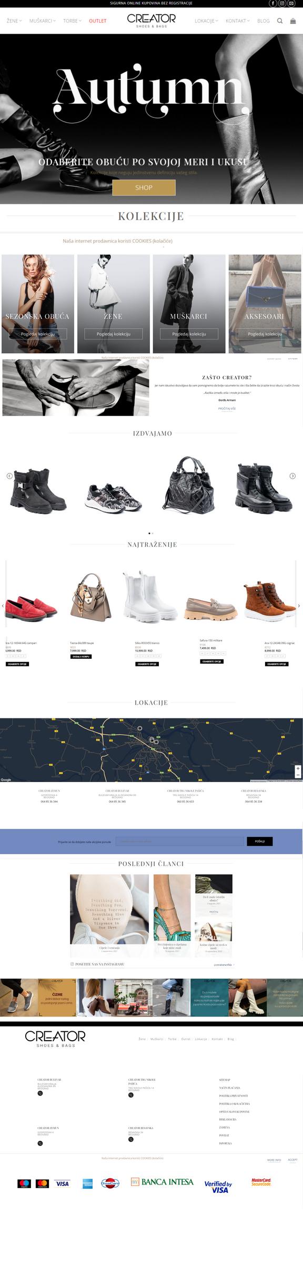Screen dimensions: 303x1264
Task: Expand the MUŠKARCI dropdown menu
Action: (42, 21)
